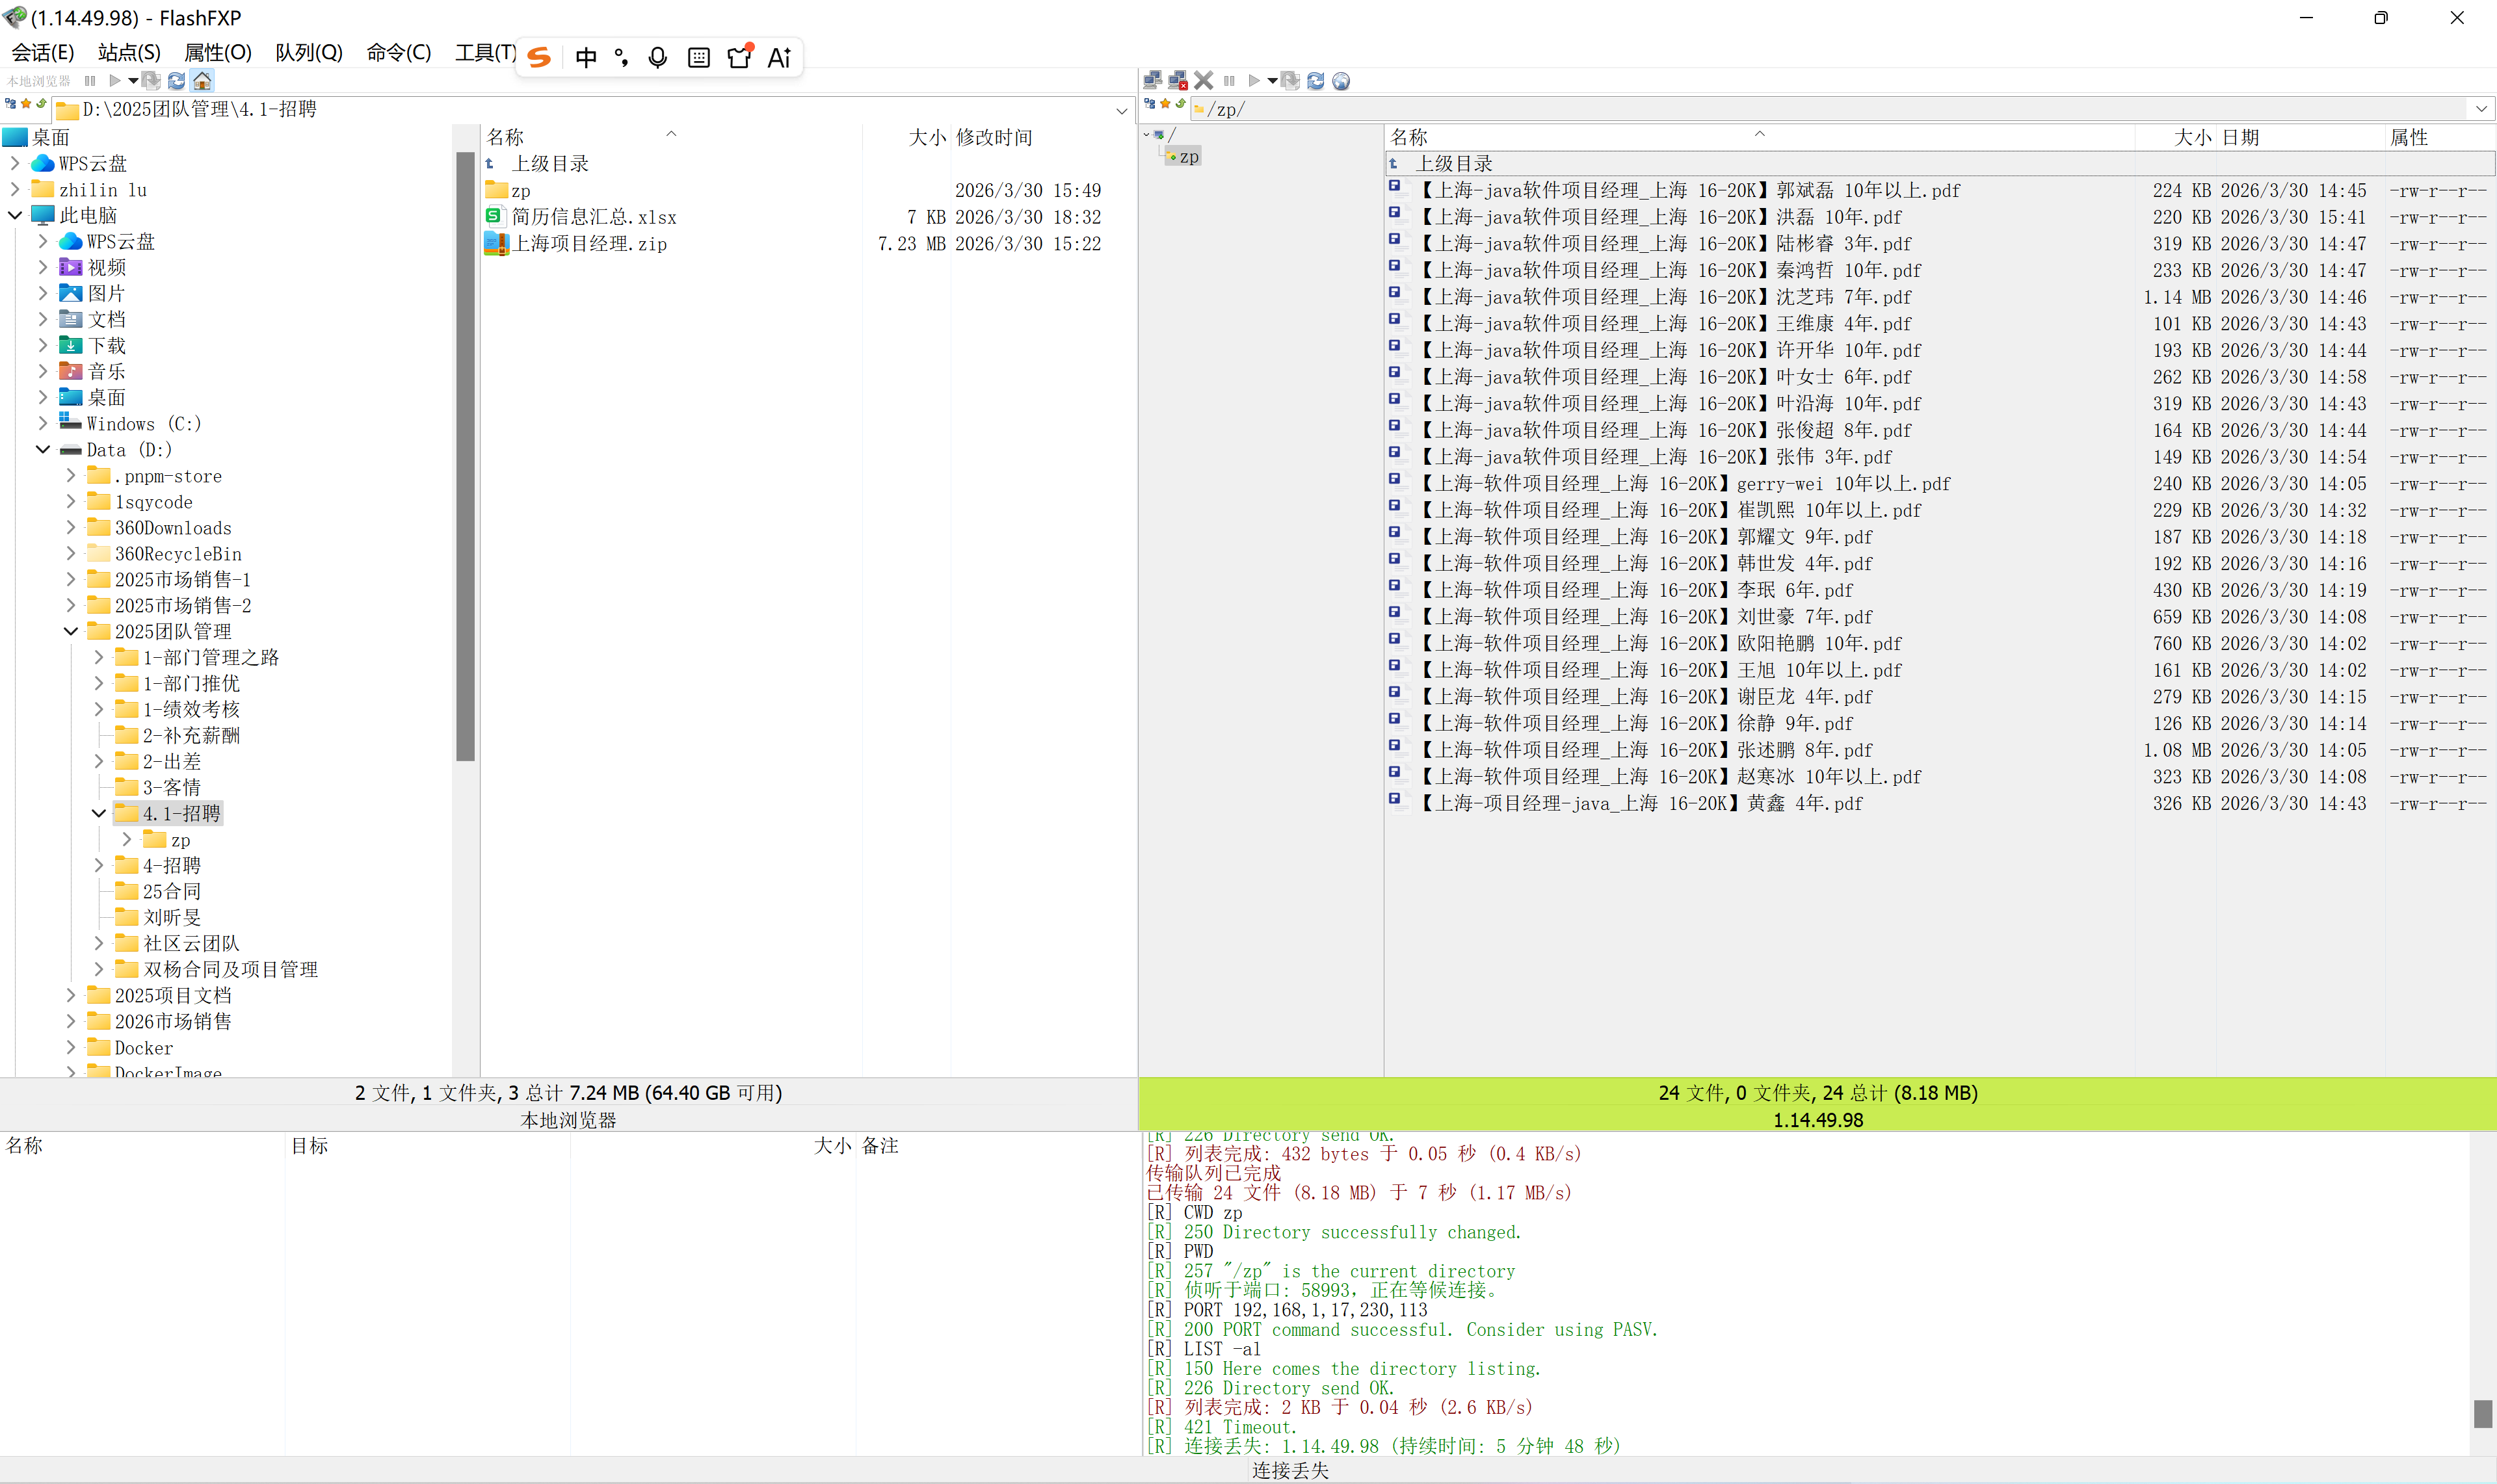Image resolution: width=2497 pixels, height=1484 pixels.
Task: Click the Sogou voice input microphone icon
Action: 657,57
